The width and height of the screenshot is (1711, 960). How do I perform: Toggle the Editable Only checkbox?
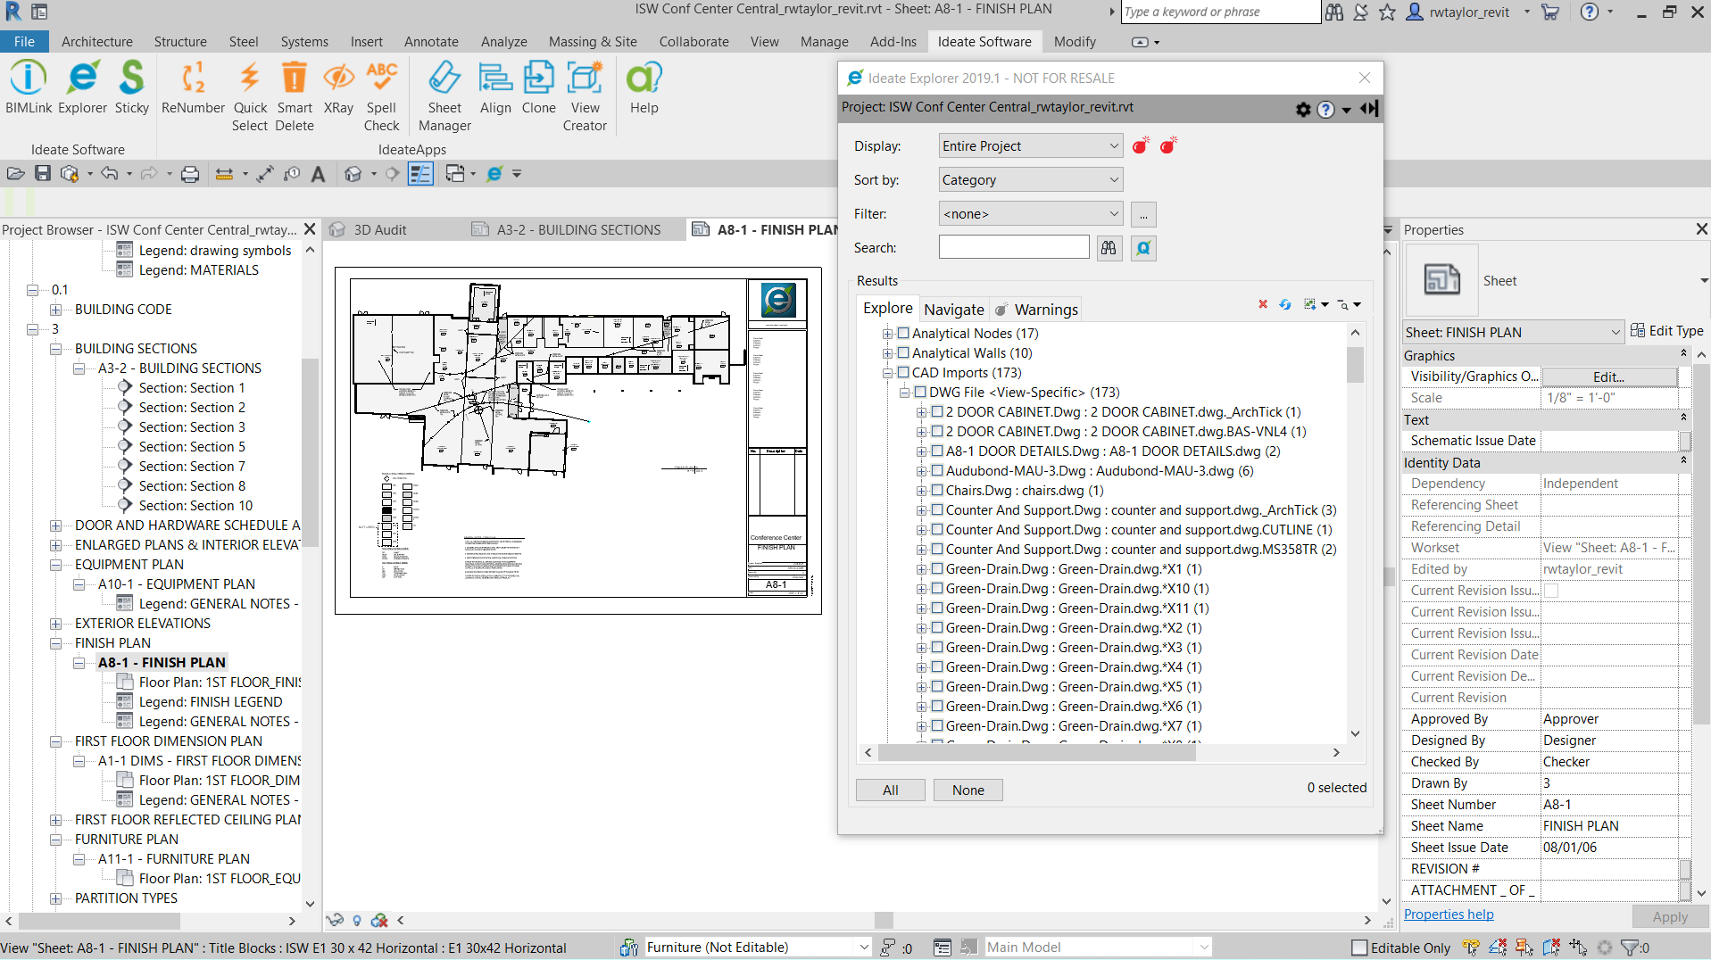[x=1359, y=948]
